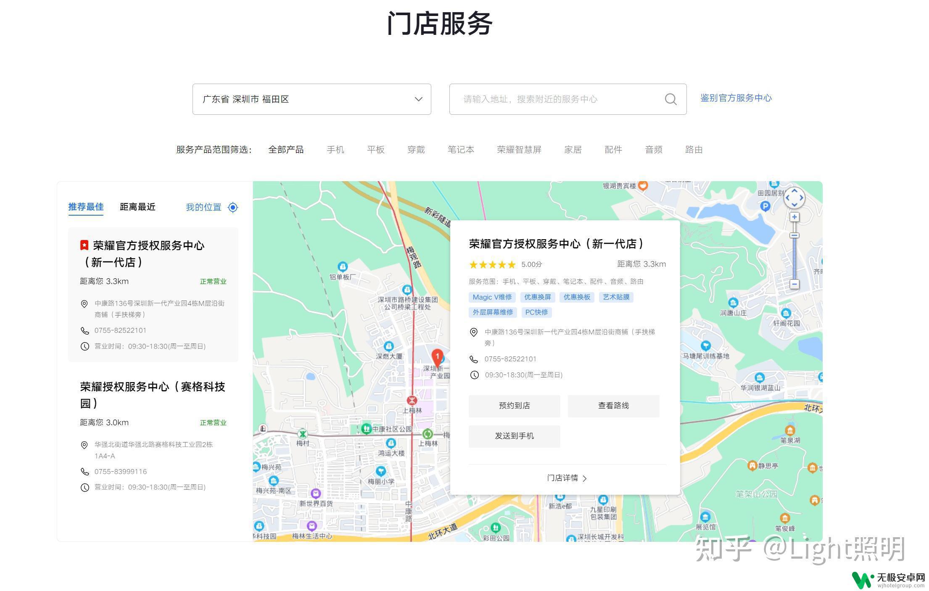
Task: Filter service products by 路由
Action: [x=694, y=150]
